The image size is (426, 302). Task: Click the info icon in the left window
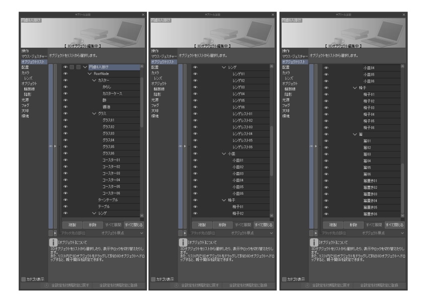53,242
